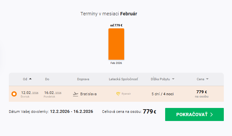Click the holiday date range 12.2.2026 - 16.2.2026
The width and height of the screenshot is (232, 136).
coord(71,112)
